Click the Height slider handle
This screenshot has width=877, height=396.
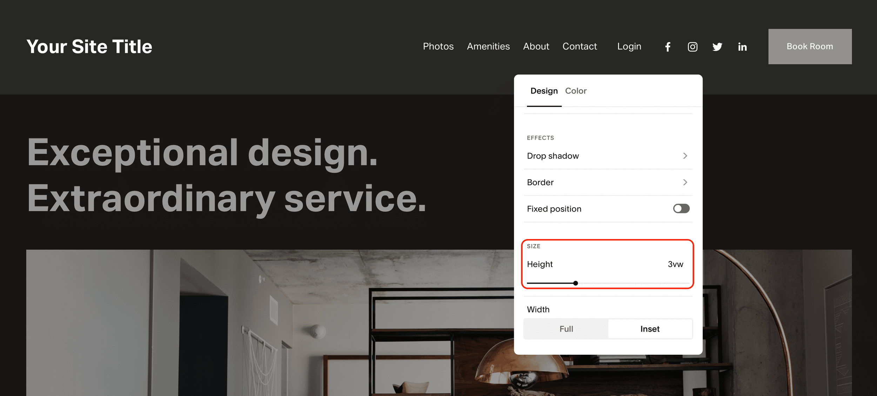(575, 283)
